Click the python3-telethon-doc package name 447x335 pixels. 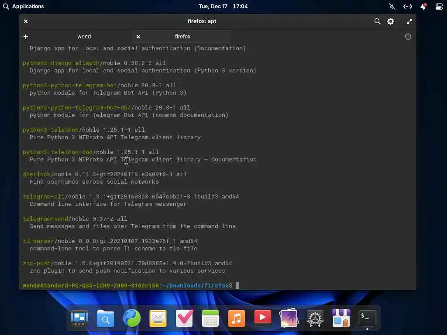pos(58,152)
